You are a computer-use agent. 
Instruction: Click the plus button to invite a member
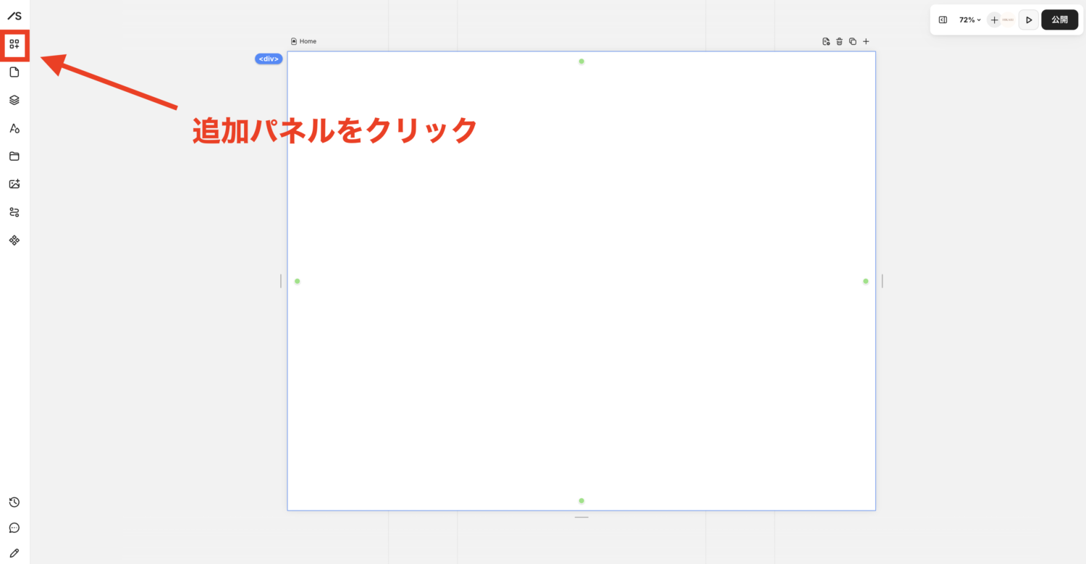pos(994,20)
